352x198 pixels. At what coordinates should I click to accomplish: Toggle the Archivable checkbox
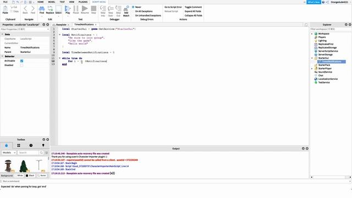pyautogui.click(x=22, y=61)
